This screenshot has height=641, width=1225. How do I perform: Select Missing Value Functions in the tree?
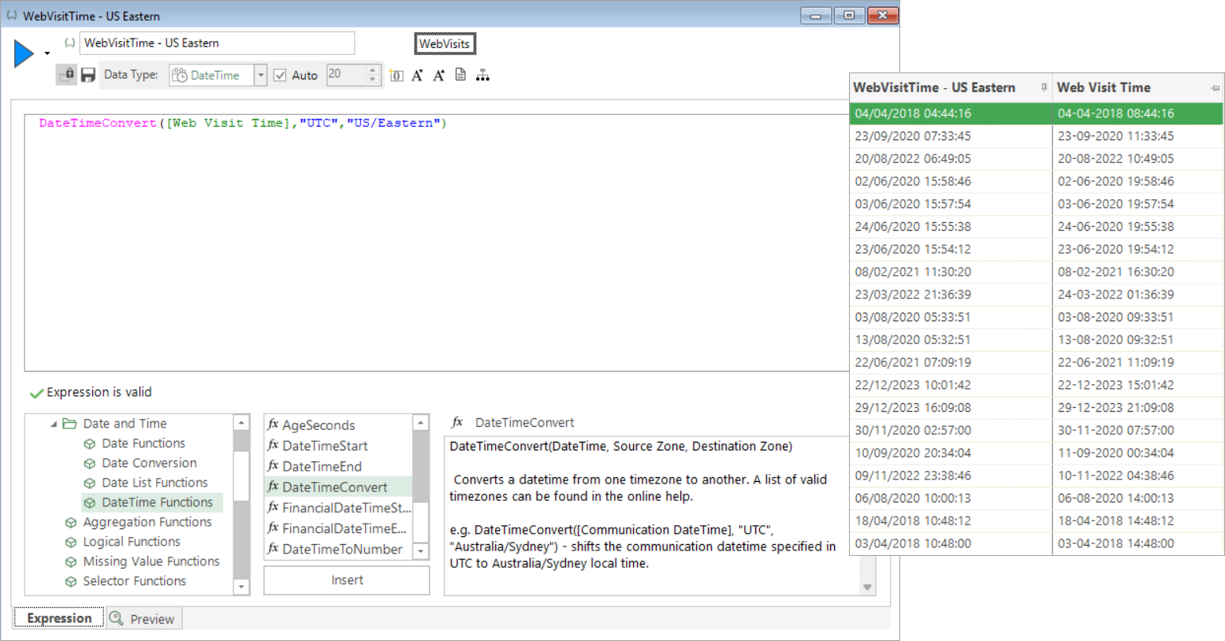pyautogui.click(x=151, y=561)
